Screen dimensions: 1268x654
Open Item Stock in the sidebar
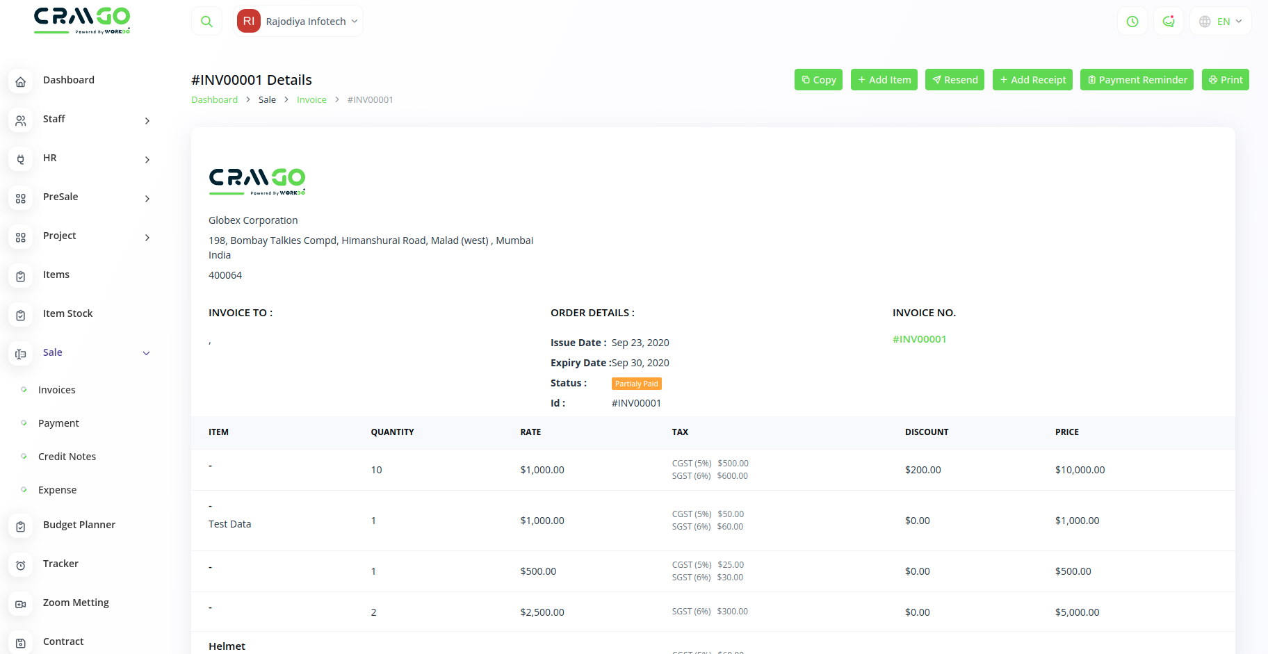[x=68, y=313]
